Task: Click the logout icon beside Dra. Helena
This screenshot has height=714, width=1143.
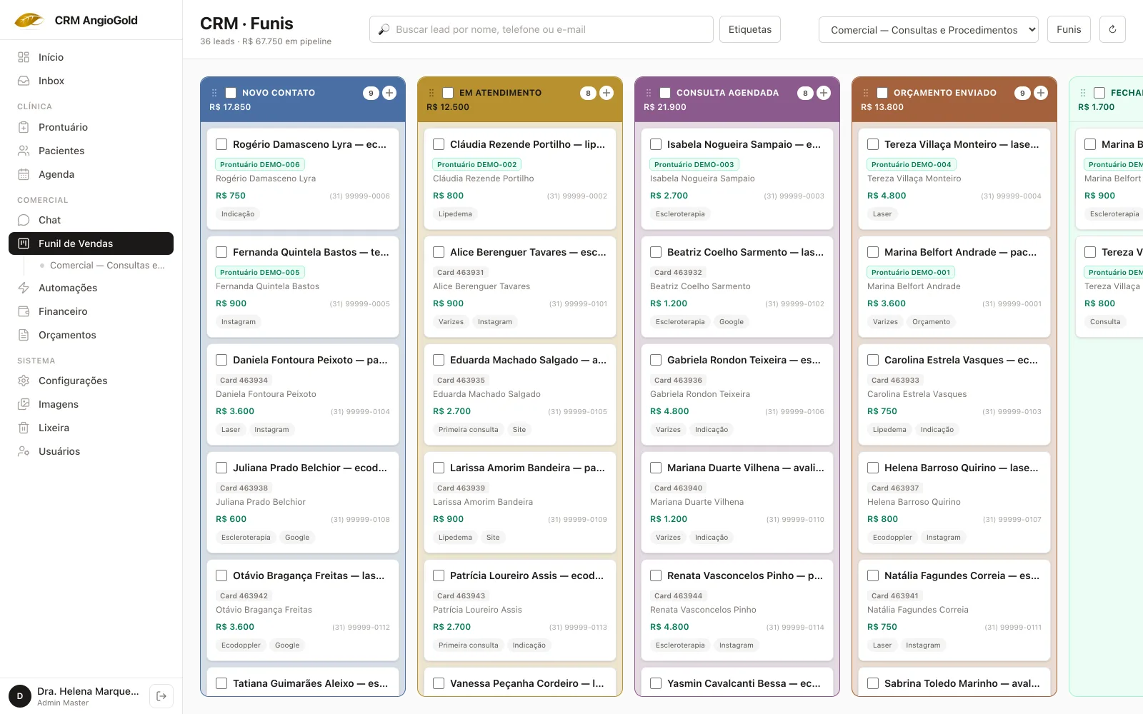Action: [161, 696]
